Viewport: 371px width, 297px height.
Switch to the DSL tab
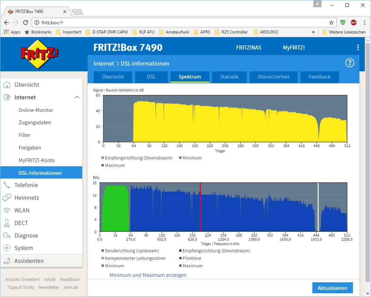pos(151,77)
